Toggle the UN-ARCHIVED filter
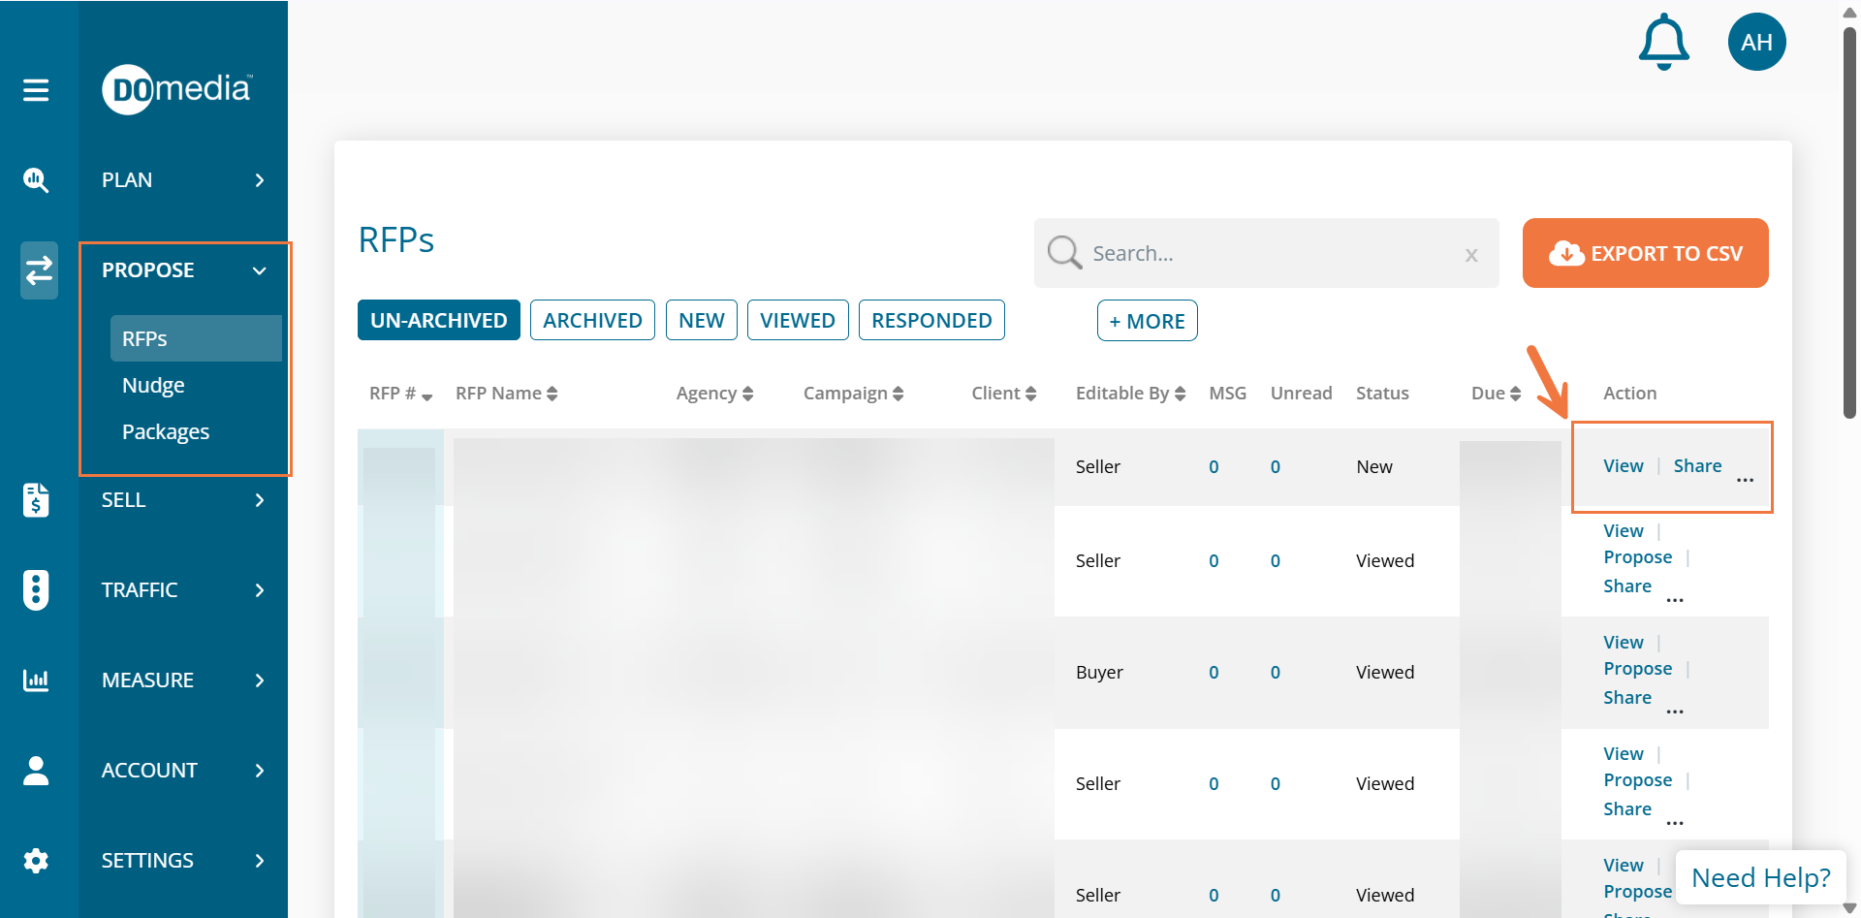This screenshot has width=1861, height=918. tap(438, 321)
